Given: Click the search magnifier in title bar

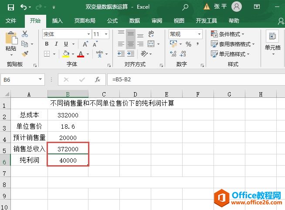Looking at the screenshot, I should coord(185,7).
